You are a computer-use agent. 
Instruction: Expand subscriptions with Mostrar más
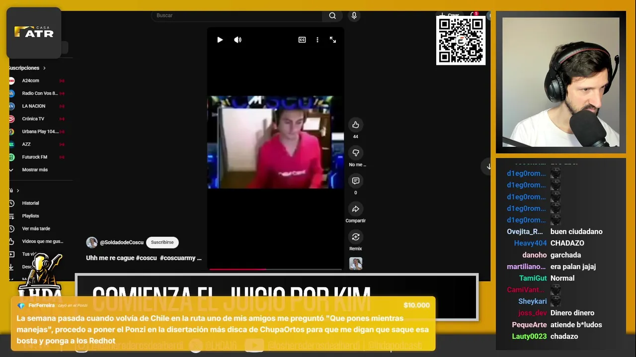pos(35,170)
